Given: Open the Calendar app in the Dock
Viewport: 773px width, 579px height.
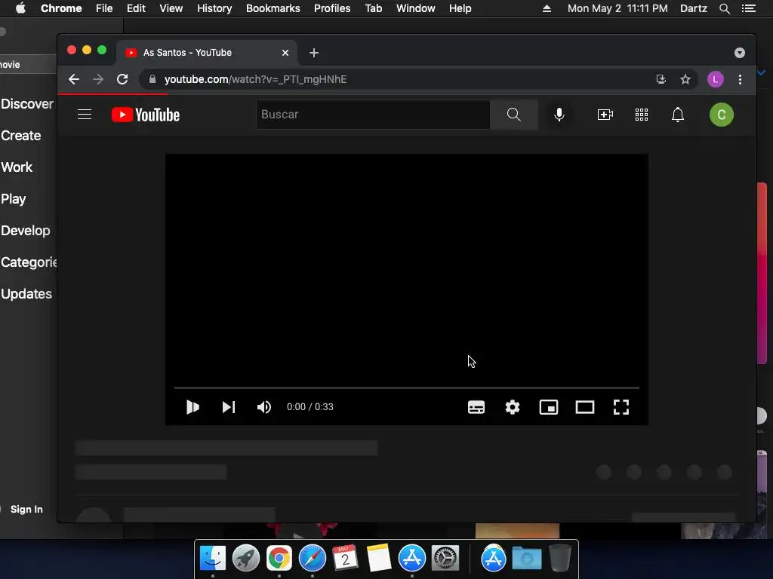Looking at the screenshot, I should click(345, 559).
